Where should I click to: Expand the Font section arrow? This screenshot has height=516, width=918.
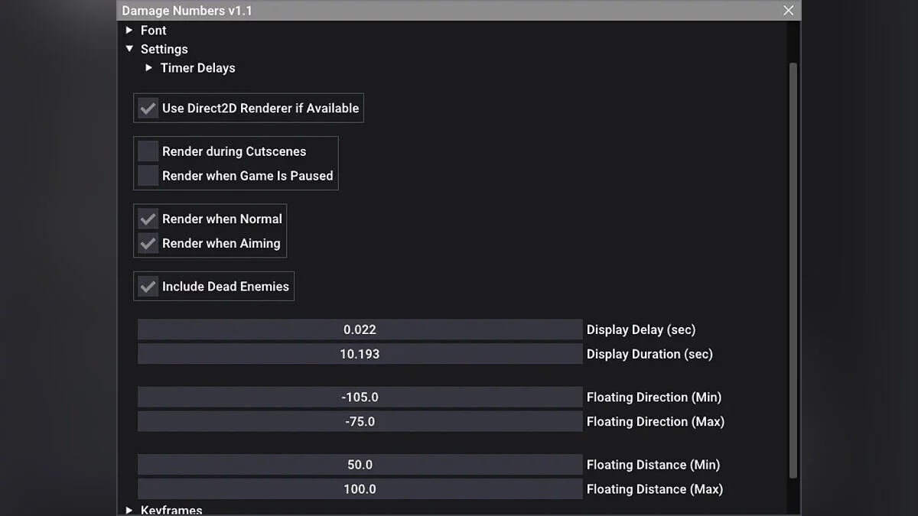[x=129, y=31]
